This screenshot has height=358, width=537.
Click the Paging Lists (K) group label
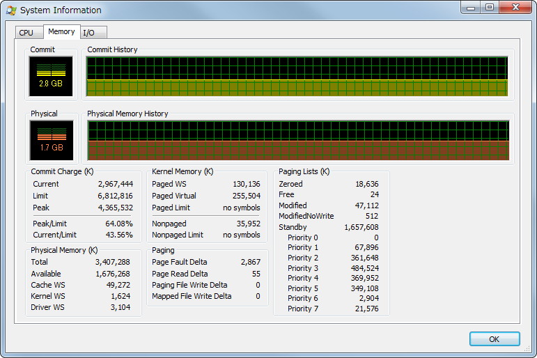[304, 171]
